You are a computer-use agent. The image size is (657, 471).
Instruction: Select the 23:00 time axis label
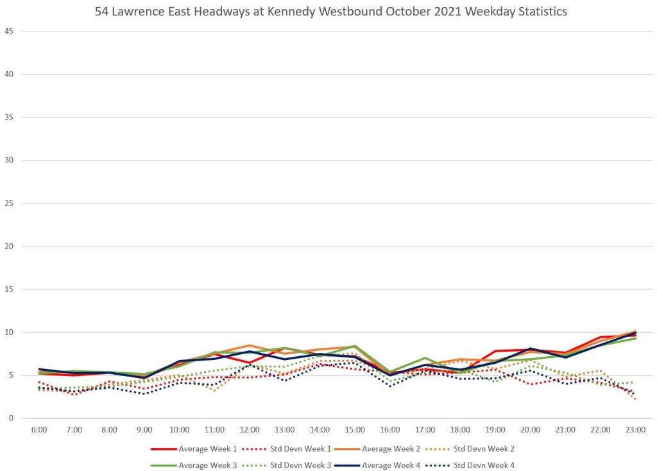(x=635, y=429)
